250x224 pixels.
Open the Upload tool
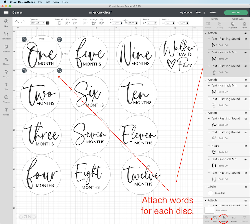point(6,112)
